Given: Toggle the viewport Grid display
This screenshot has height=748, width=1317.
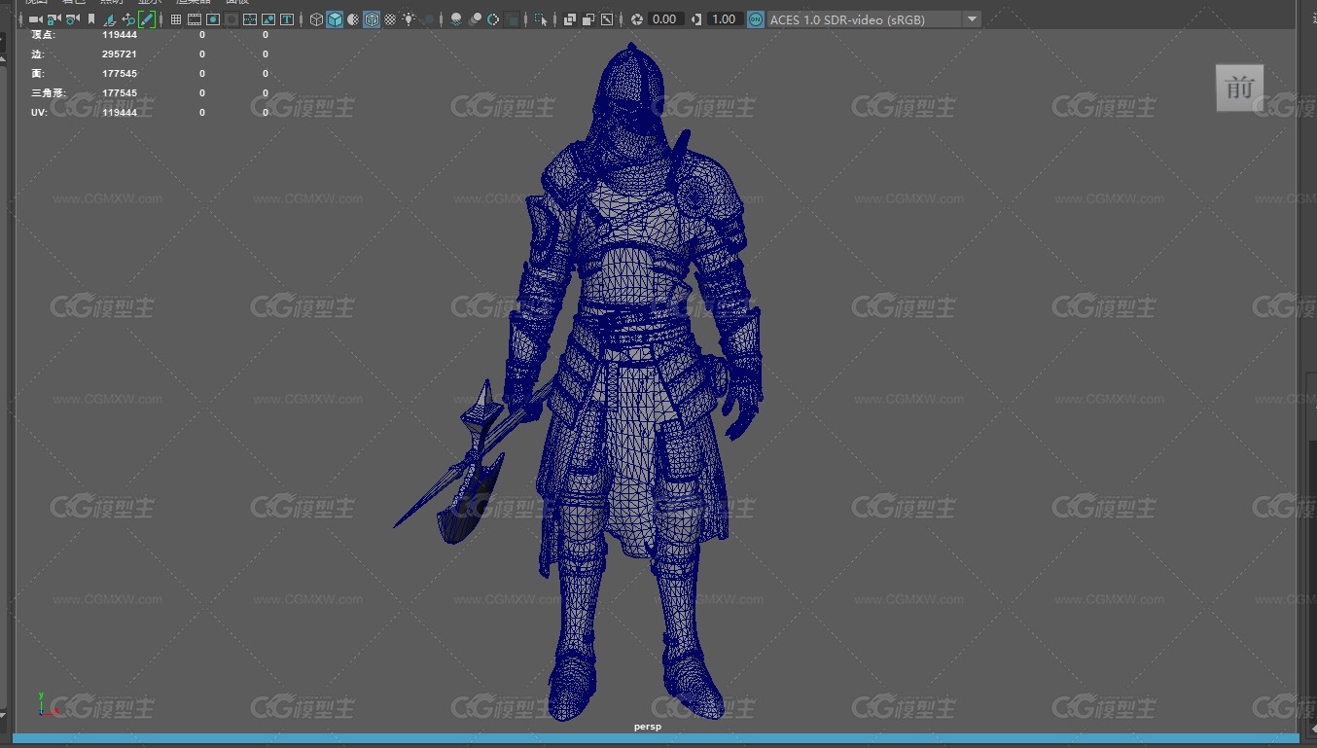Looking at the screenshot, I should coord(176,19).
